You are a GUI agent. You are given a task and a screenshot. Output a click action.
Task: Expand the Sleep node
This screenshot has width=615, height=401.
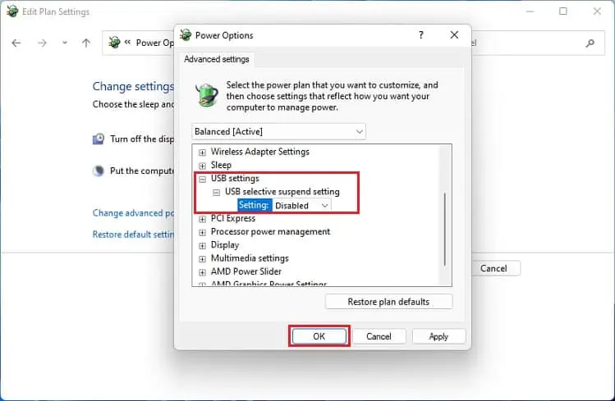(202, 166)
